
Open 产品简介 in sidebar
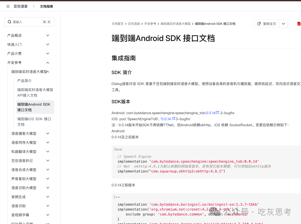coord(24,81)
